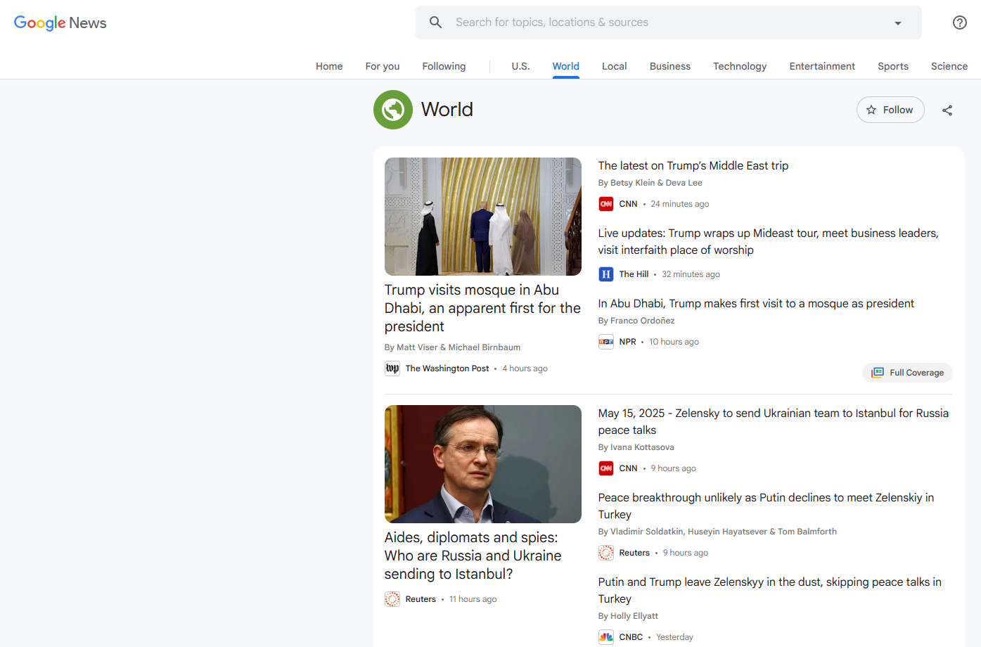The height and width of the screenshot is (647, 981).
Task: Click into the search topics input field
Action: click(x=661, y=23)
